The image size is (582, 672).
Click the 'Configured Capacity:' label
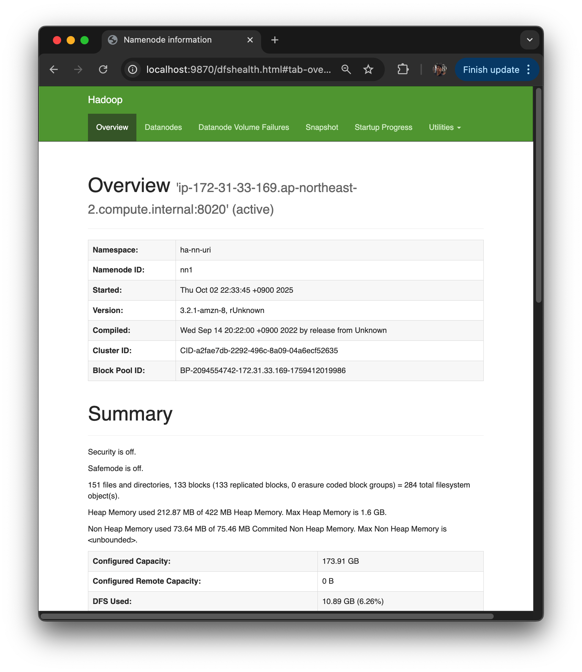(x=132, y=561)
